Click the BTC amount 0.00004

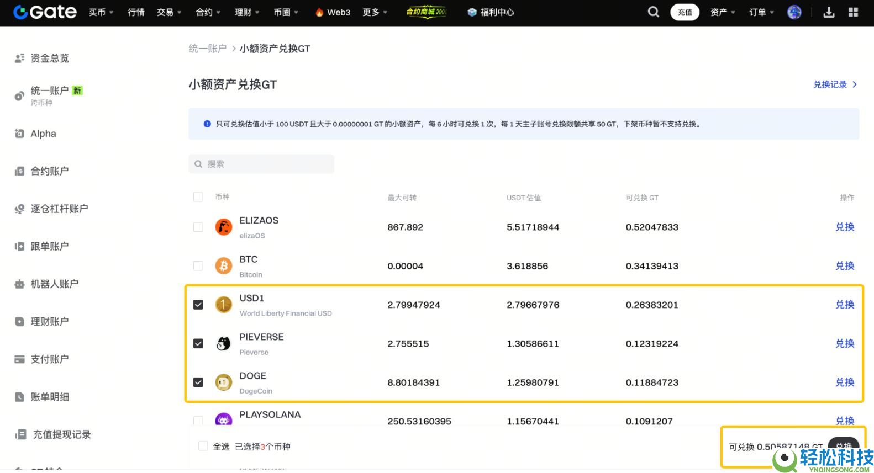coord(405,266)
